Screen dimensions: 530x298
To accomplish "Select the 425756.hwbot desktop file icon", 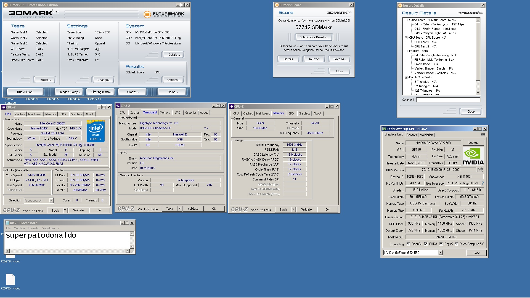I will pyautogui.click(x=10, y=282).
